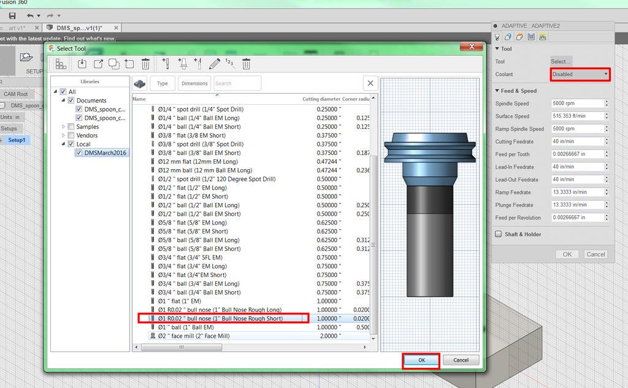Expand the Vendors library tree node
628x388 pixels.
pos(63,135)
